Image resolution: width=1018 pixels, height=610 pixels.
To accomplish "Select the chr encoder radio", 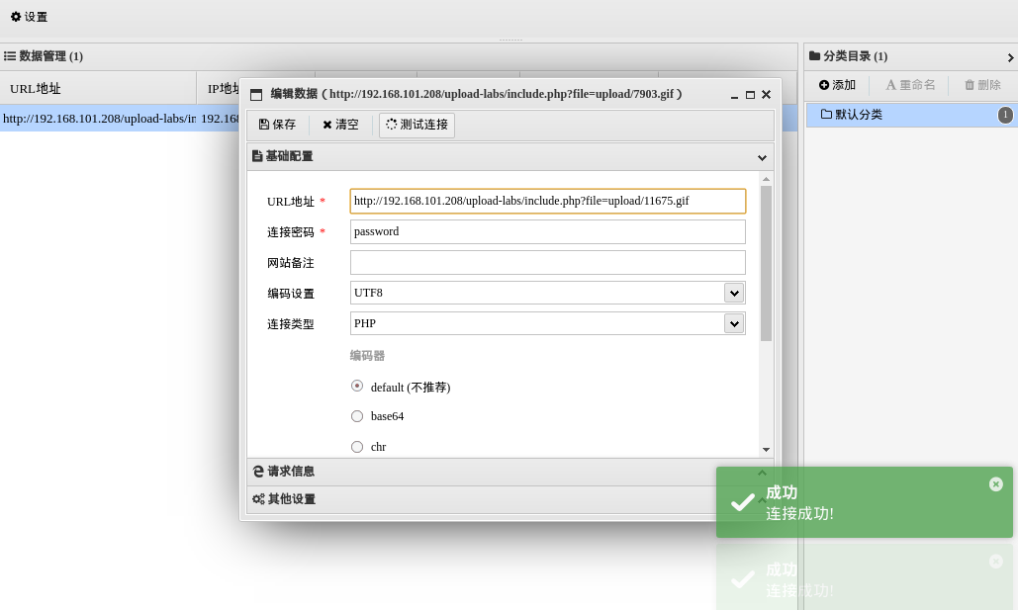I will (357, 447).
